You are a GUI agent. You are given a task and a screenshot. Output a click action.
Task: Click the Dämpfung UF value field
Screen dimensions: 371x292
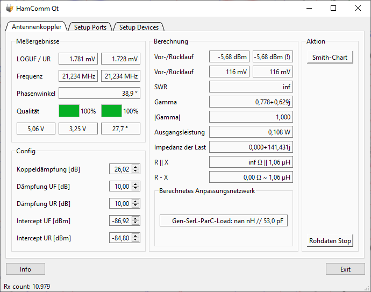point(120,186)
